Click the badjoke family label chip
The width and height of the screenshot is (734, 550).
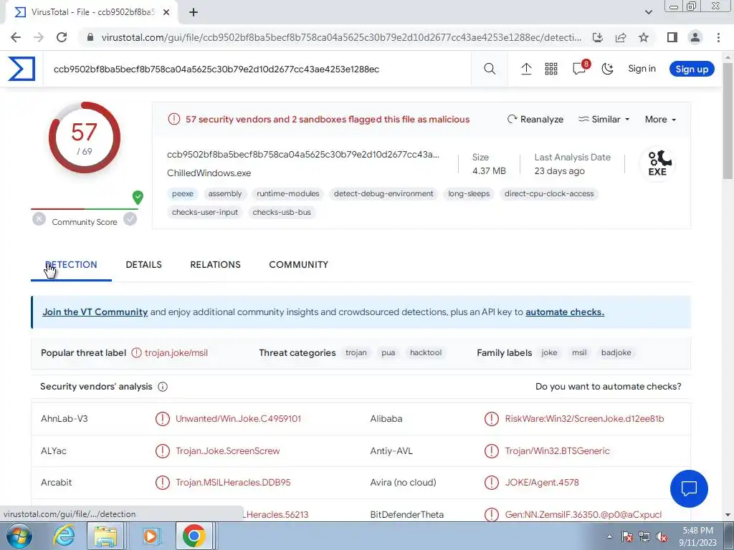616,352
